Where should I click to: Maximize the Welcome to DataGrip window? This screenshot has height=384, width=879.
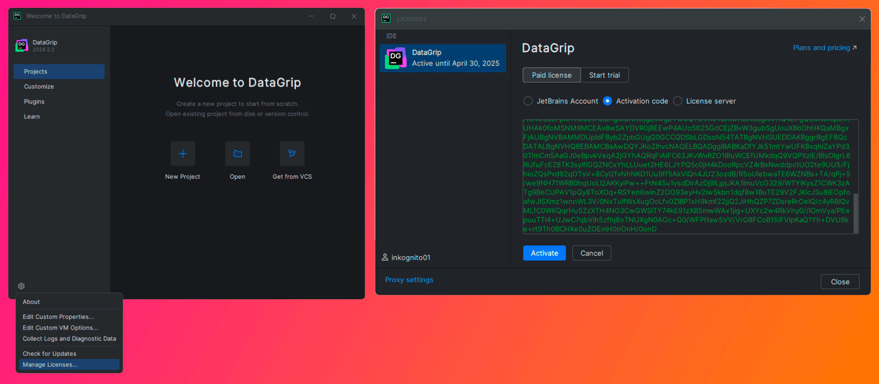pyautogui.click(x=332, y=16)
